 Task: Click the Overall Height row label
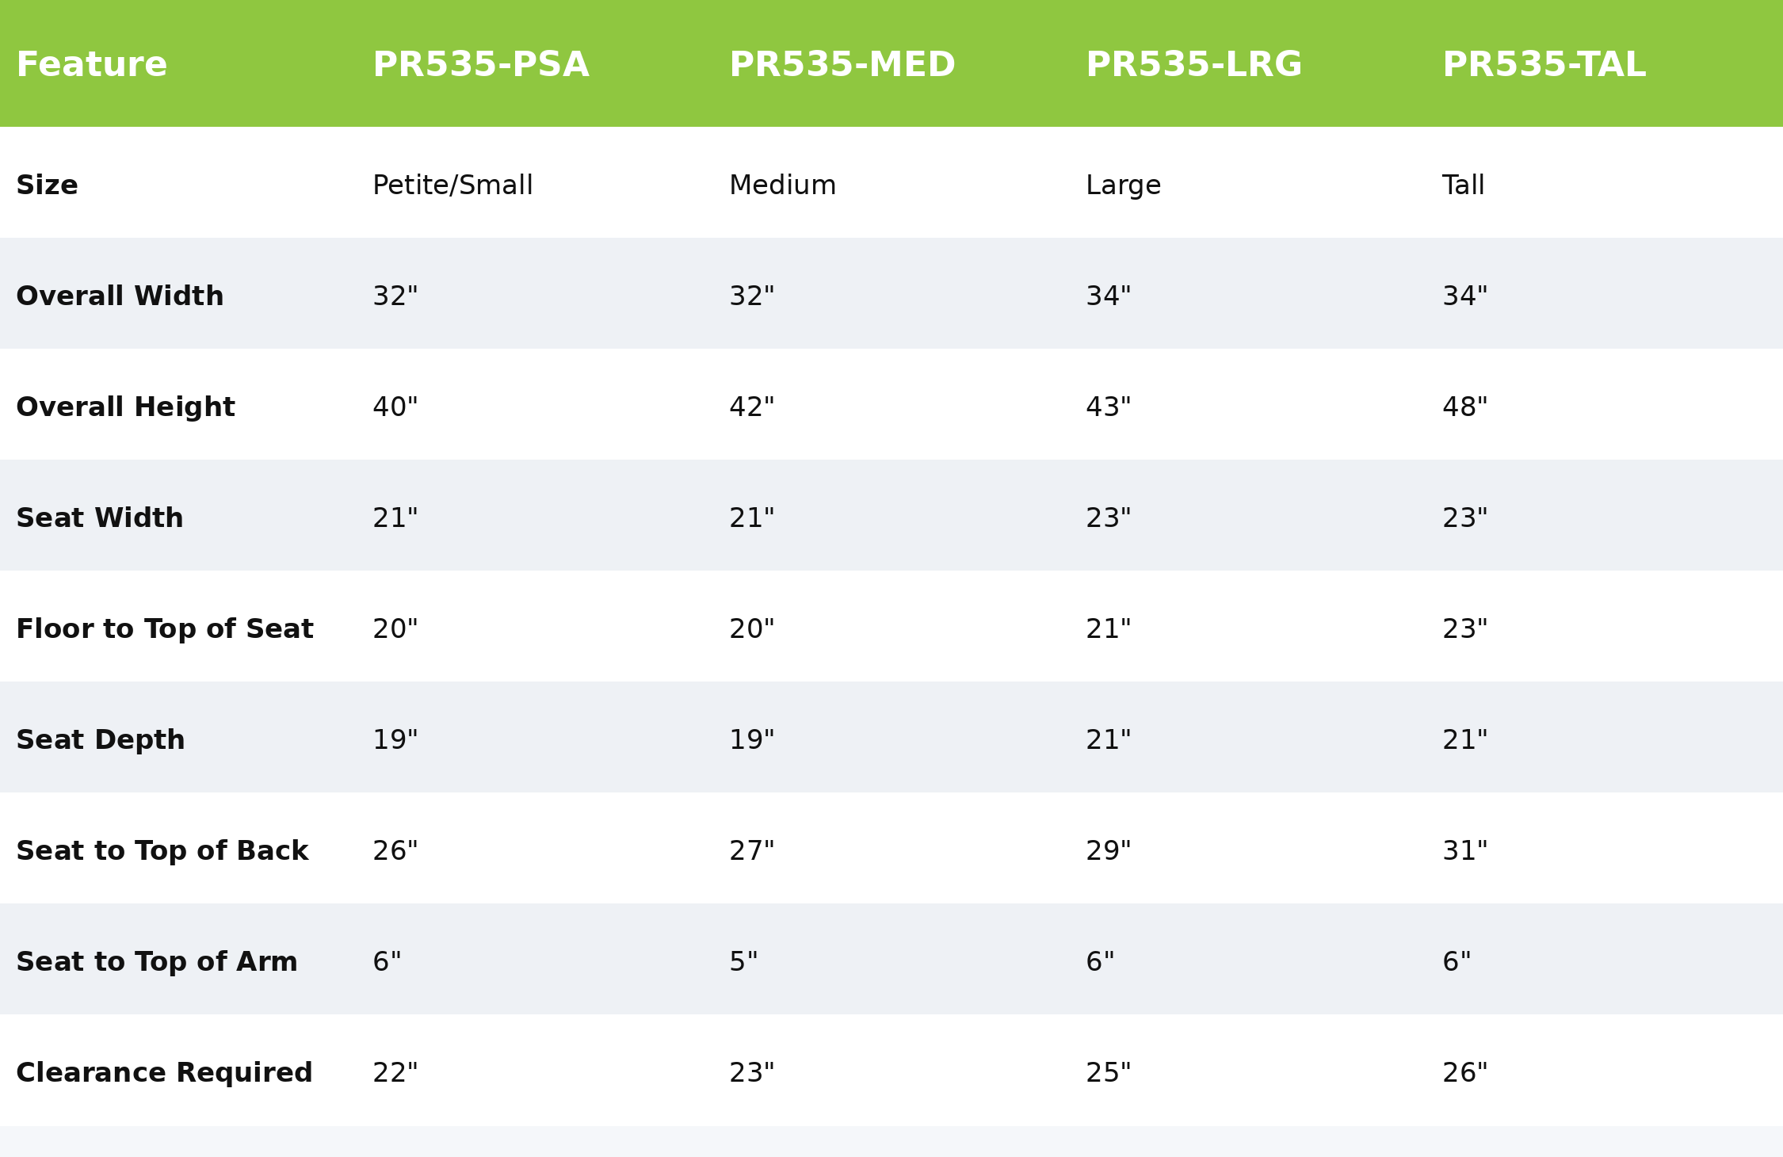click(125, 408)
